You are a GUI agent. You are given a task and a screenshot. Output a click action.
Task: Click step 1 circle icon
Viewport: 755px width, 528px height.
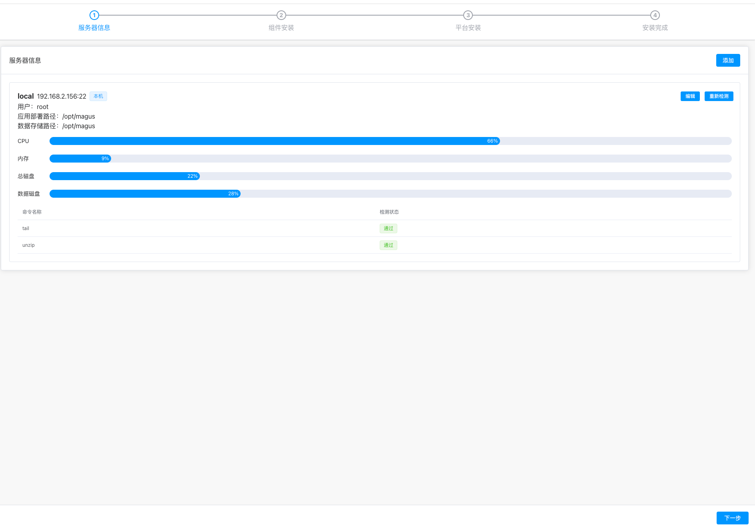tap(94, 15)
